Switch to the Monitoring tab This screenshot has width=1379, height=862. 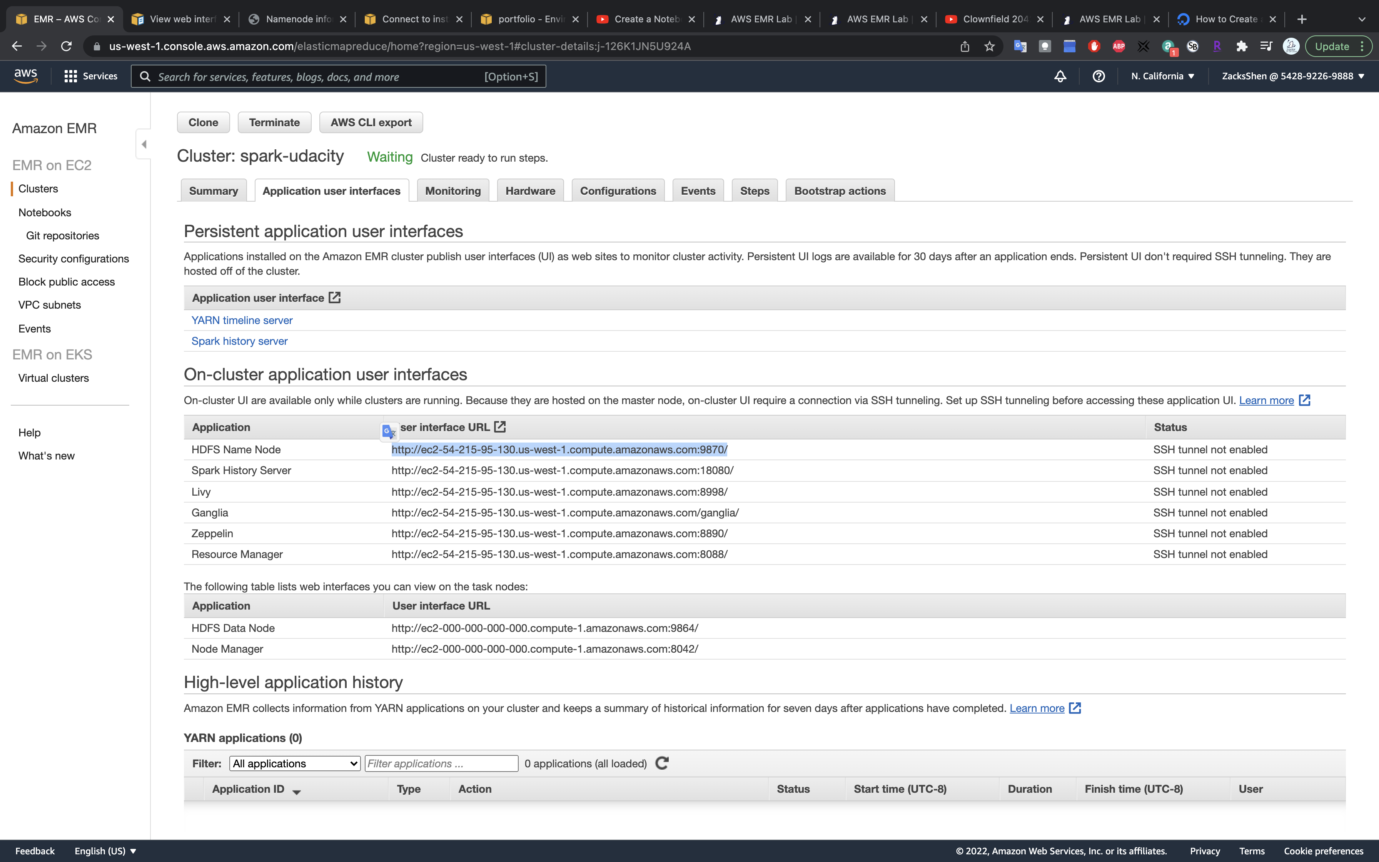452,191
